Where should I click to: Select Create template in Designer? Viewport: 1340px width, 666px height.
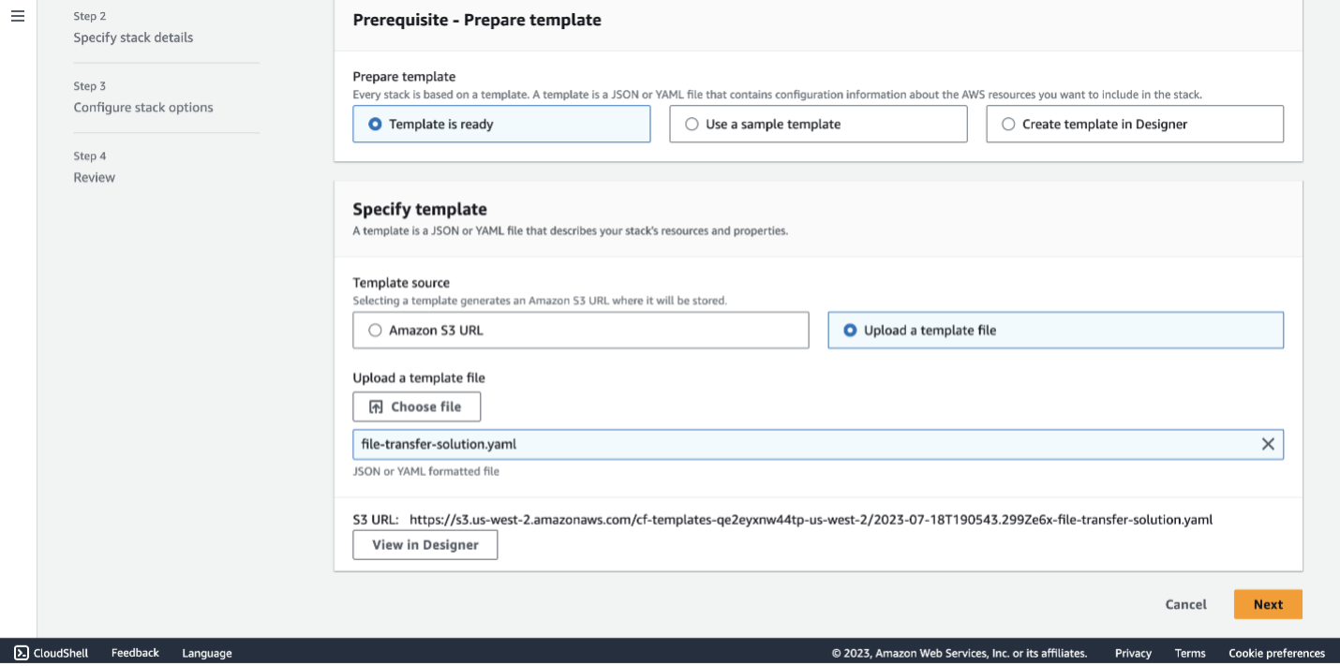(x=1008, y=124)
